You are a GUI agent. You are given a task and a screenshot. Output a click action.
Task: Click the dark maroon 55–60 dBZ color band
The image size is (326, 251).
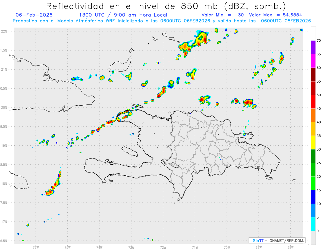point(314,74)
